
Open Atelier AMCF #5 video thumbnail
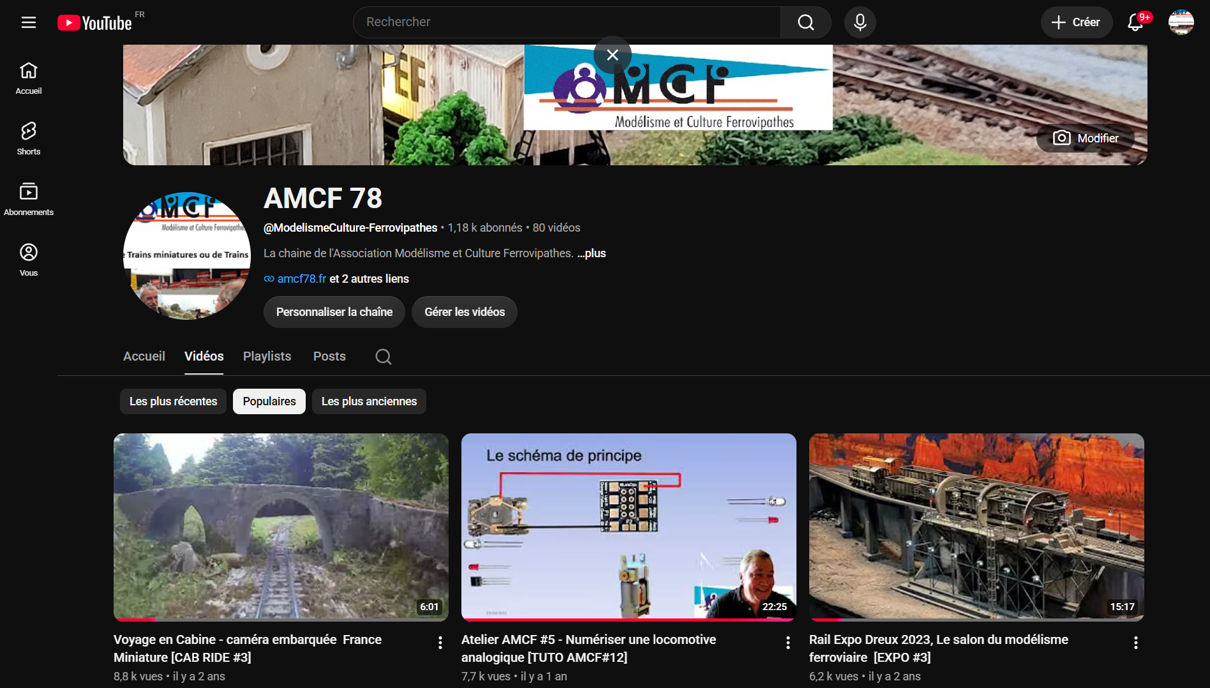point(629,527)
